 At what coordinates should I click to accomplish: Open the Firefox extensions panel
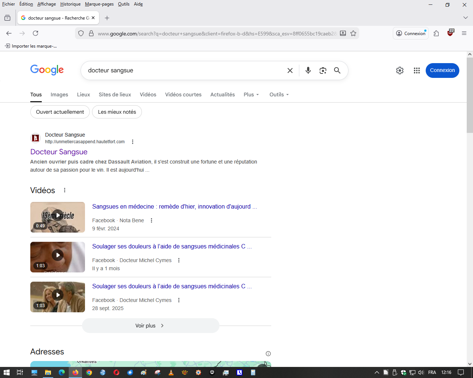436,33
